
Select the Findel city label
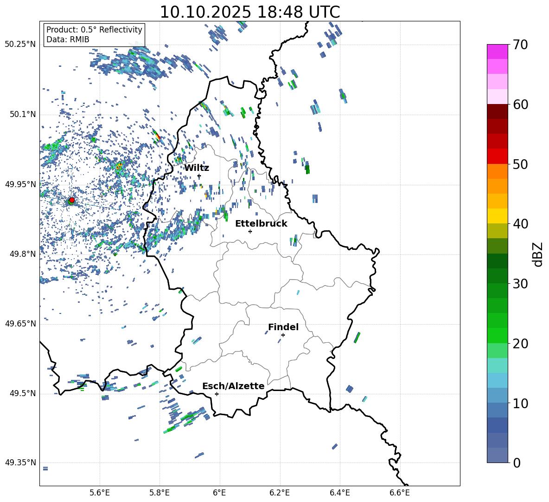pyautogui.click(x=283, y=327)
